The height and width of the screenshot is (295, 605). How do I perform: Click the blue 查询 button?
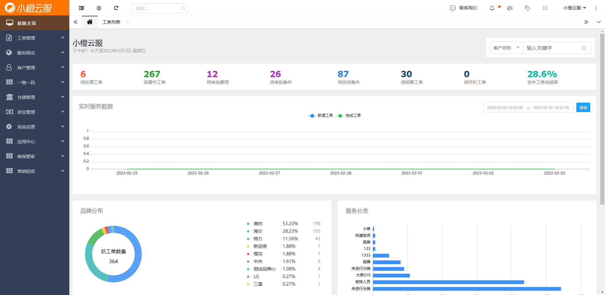pyautogui.click(x=583, y=108)
